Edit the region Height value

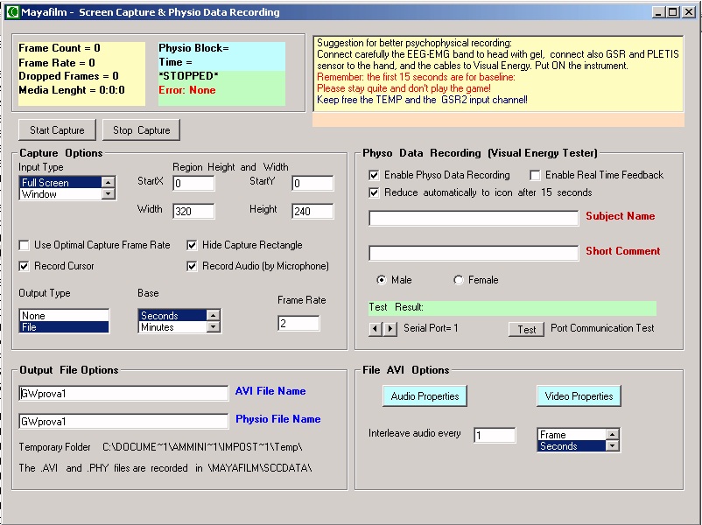click(x=312, y=211)
